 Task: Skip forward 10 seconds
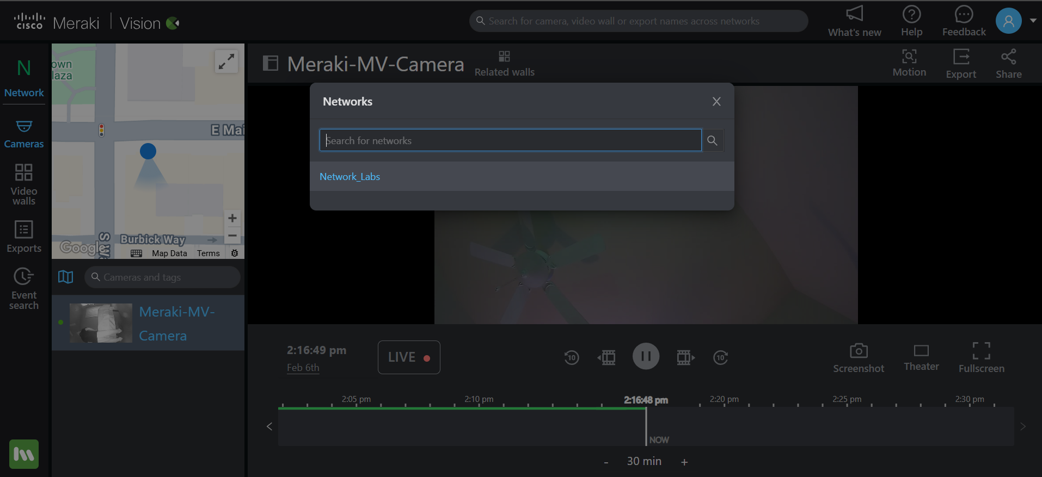click(x=721, y=357)
